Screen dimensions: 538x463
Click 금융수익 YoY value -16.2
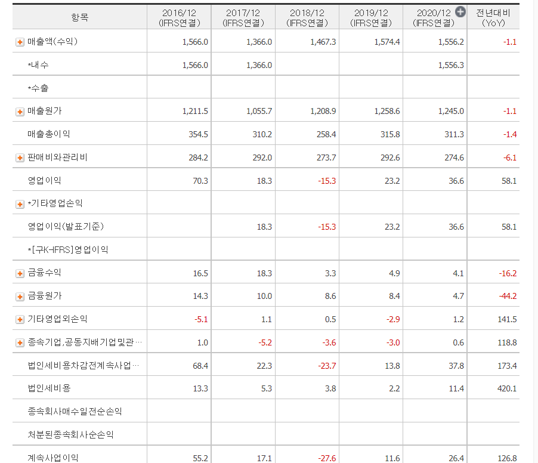[x=508, y=273]
